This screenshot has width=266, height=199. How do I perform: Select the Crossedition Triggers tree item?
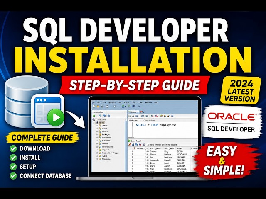111,153
